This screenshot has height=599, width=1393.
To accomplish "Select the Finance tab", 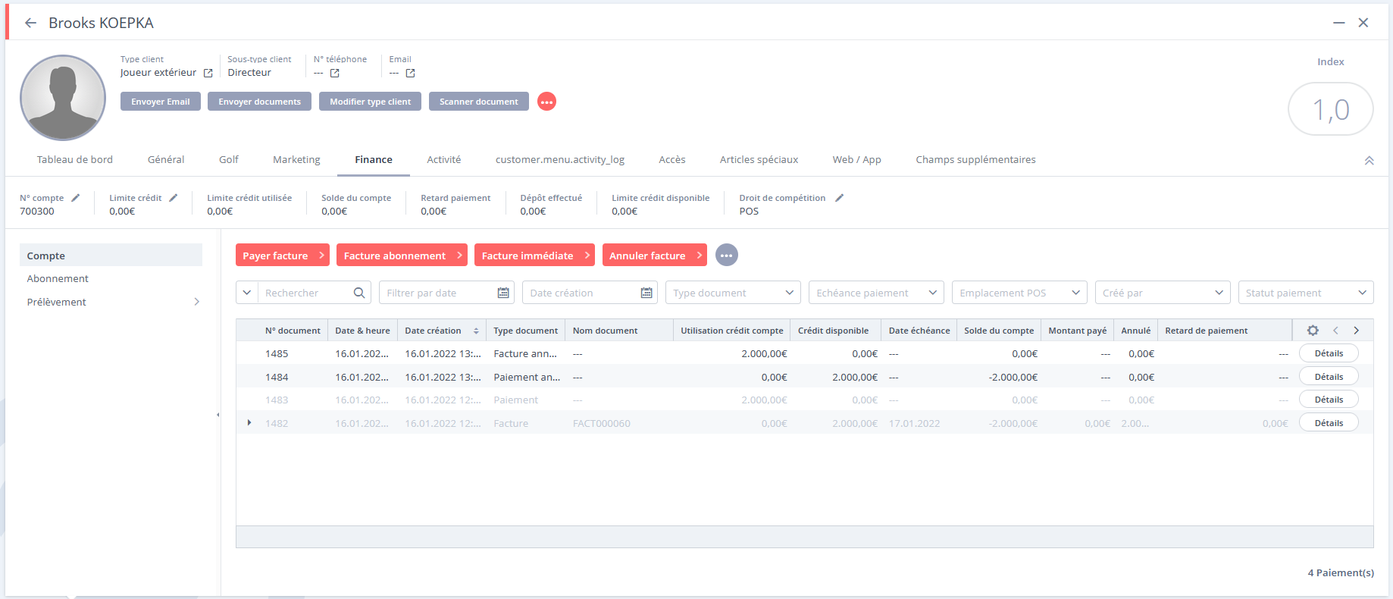I will [374, 160].
